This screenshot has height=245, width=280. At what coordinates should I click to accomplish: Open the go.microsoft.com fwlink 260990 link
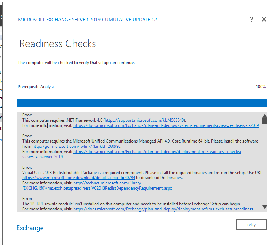click(77, 146)
